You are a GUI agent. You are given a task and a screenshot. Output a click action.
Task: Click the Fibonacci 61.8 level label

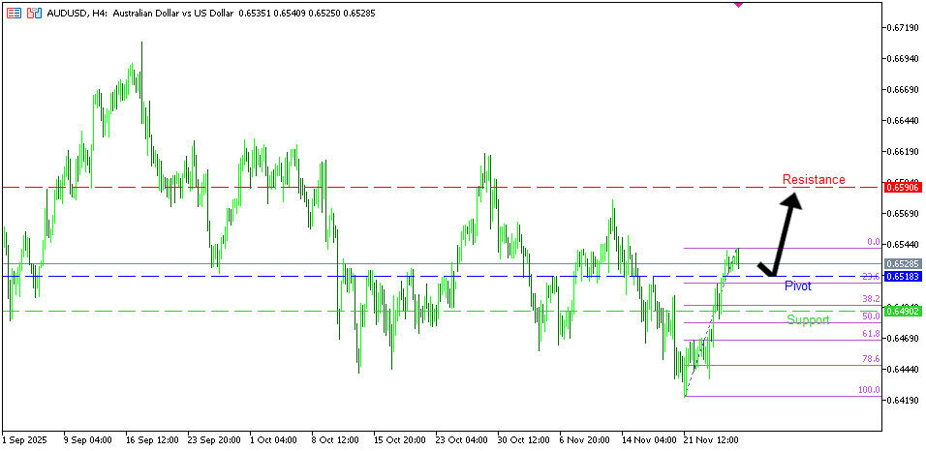point(870,334)
